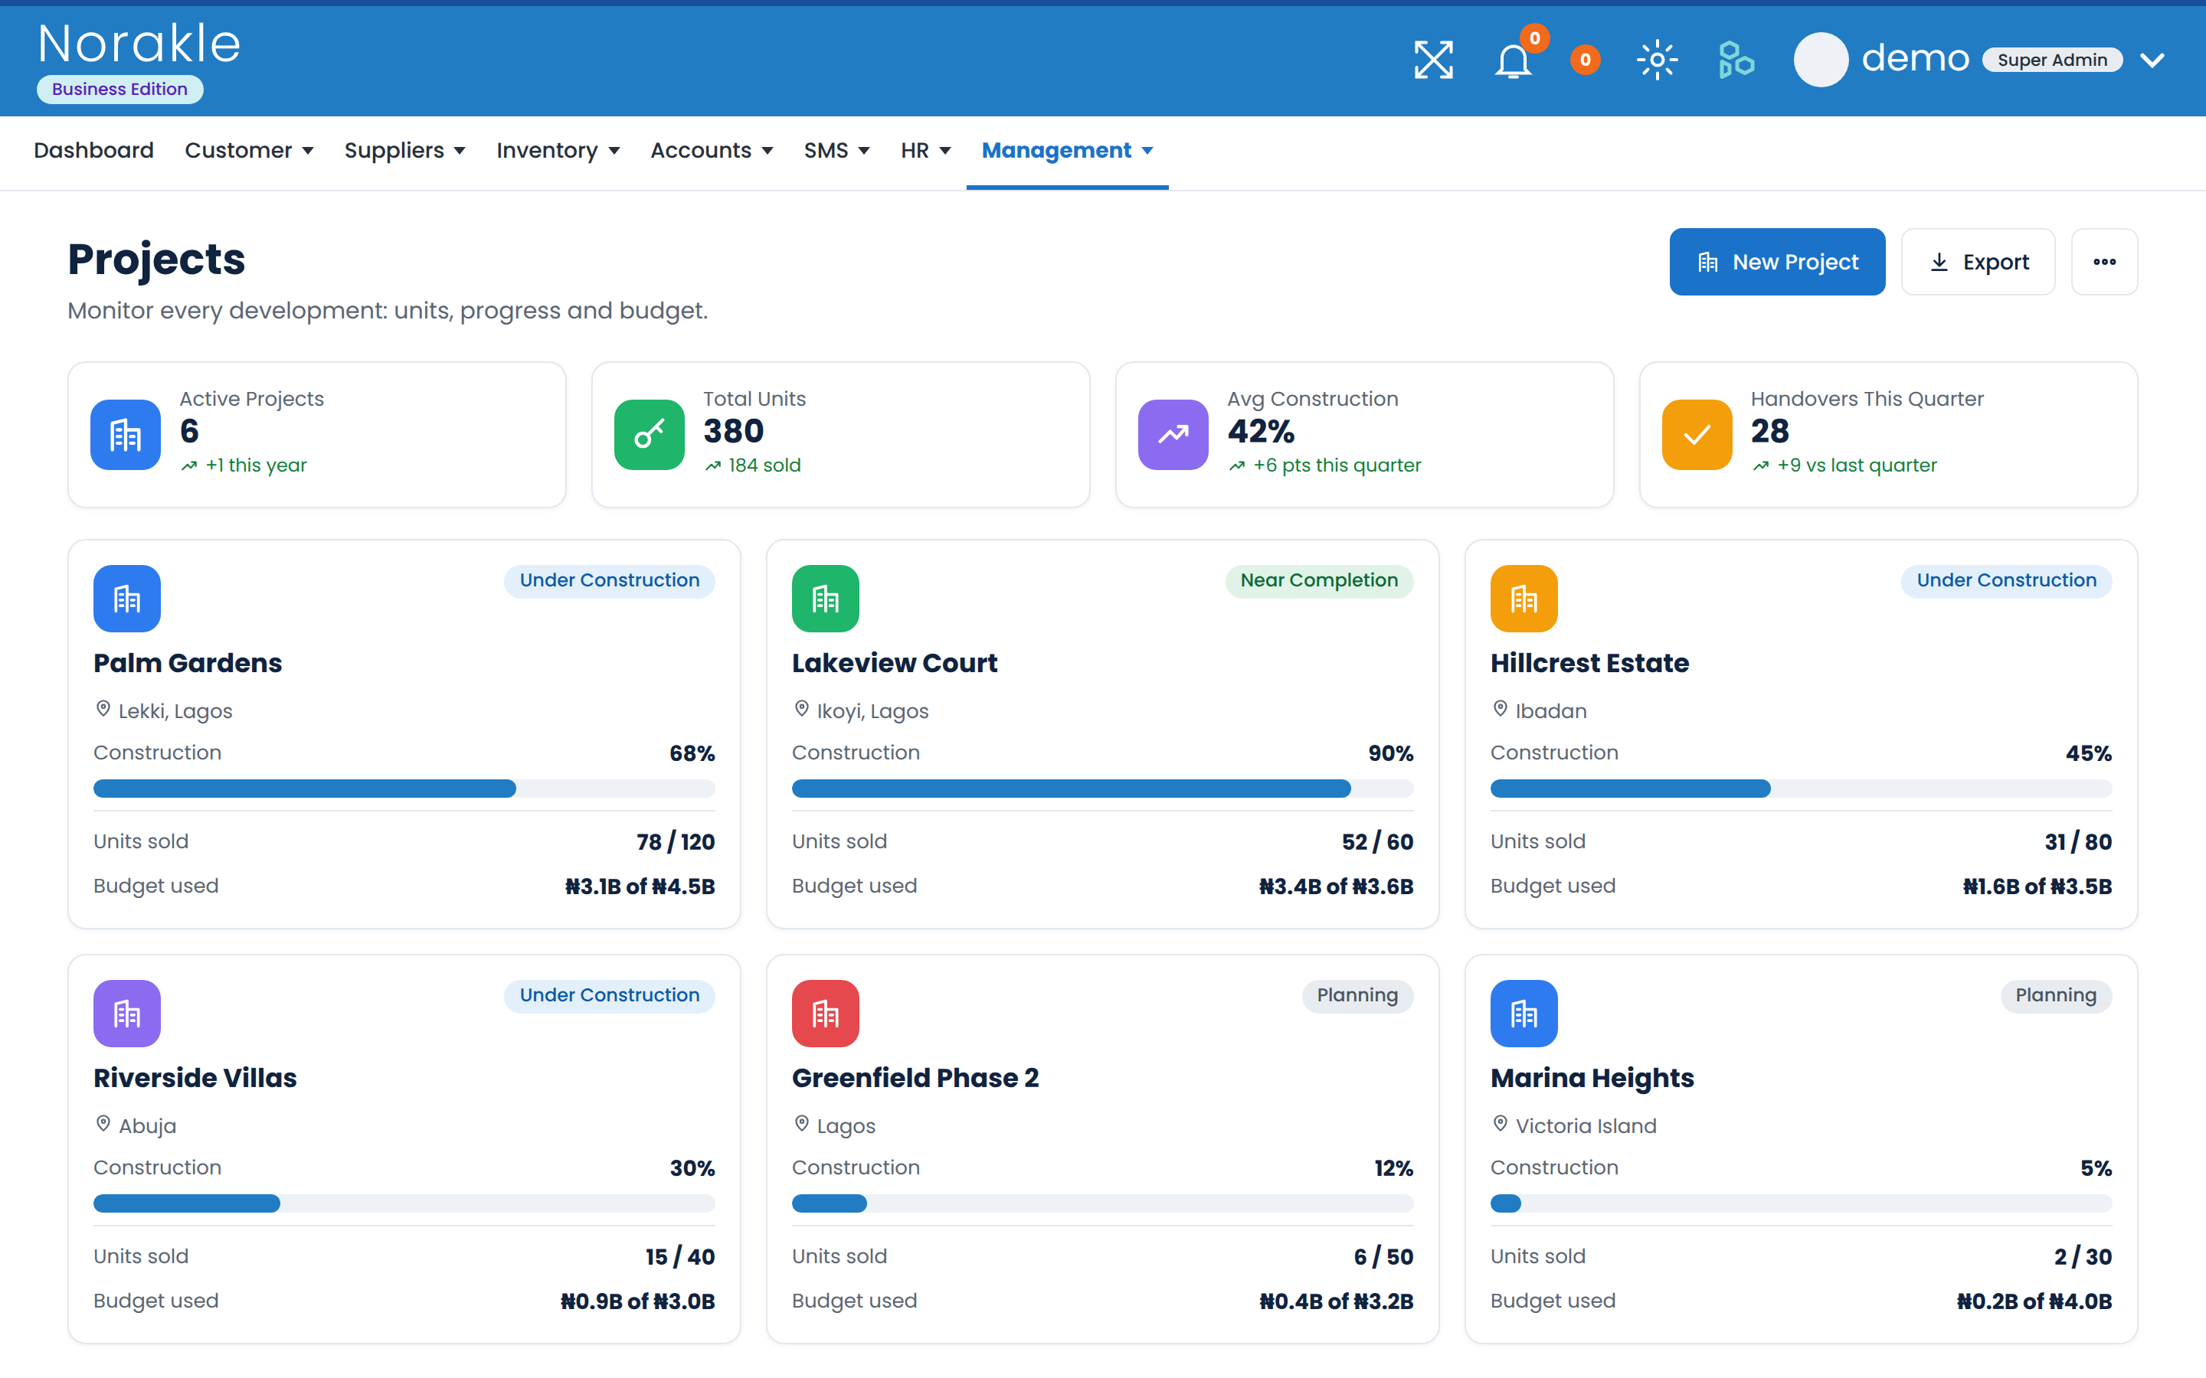The height and width of the screenshot is (1378, 2206).
Task: Go to the Dashboard tab
Action: (x=94, y=150)
